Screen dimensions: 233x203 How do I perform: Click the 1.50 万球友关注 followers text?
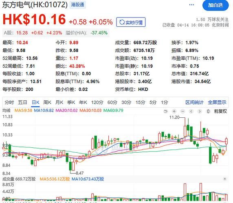(x=212, y=19)
